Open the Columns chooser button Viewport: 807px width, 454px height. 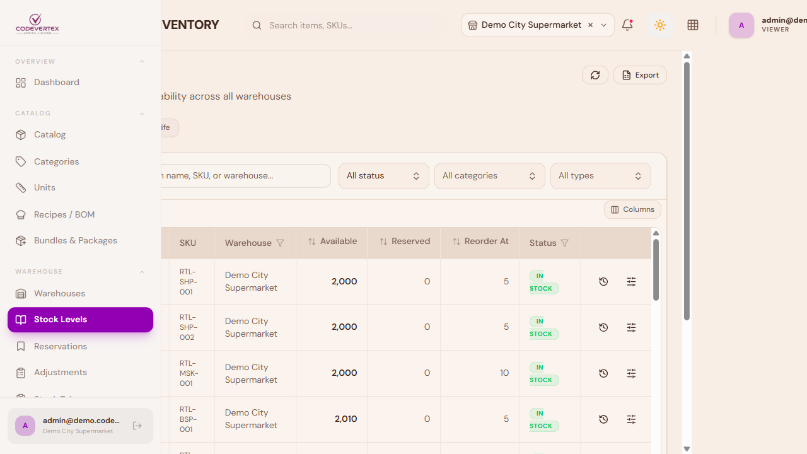click(x=632, y=209)
